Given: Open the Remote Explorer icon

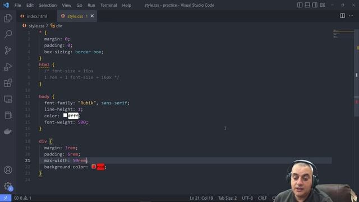Looking at the screenshot, I should (x=8, y=99).
